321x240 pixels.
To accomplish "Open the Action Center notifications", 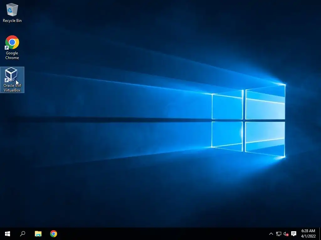I will point(294,234).
